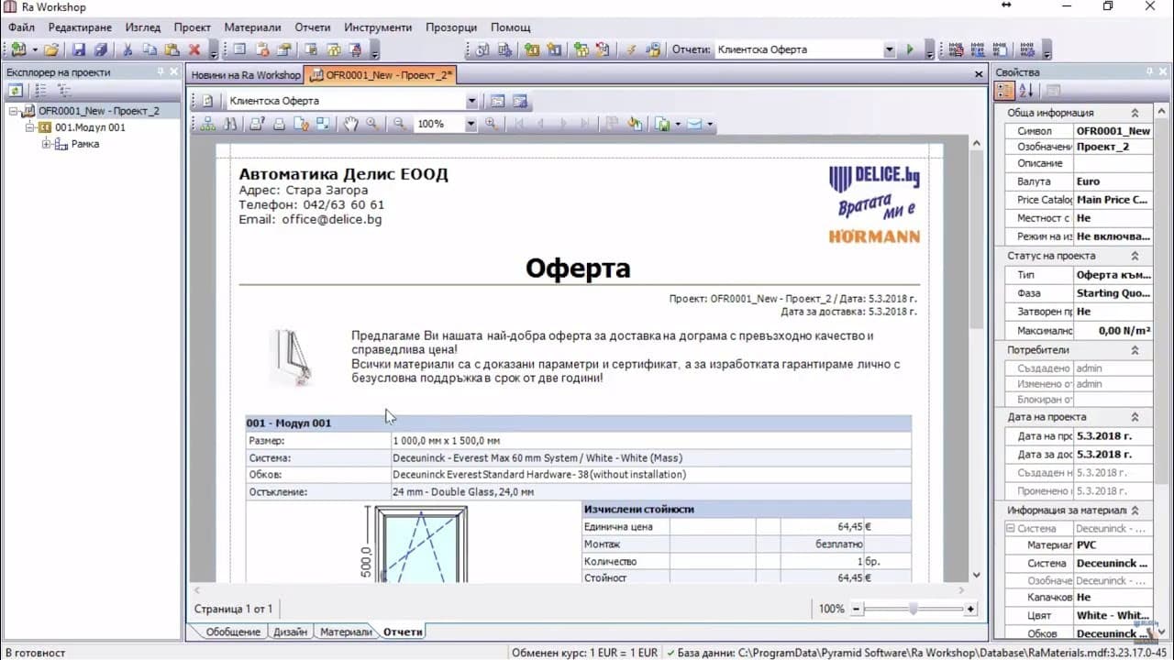Click the Save All icon

click(x=100, y=49)
